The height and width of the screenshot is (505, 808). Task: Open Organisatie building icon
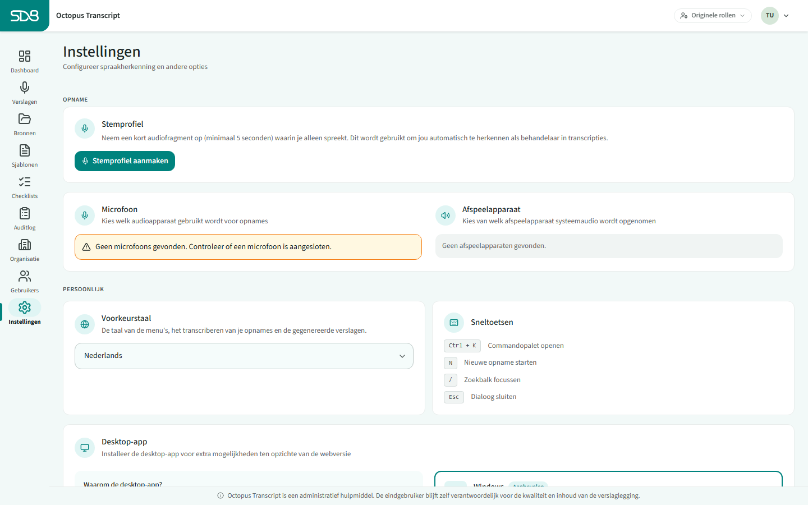(25, 245)
